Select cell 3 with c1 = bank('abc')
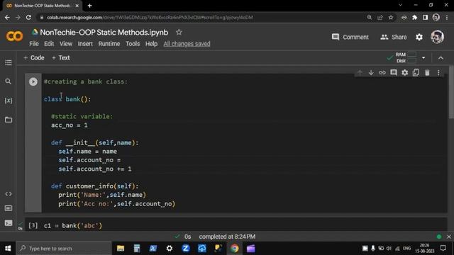This screenshot has height=255, width=454. click(x=236, y=225)
